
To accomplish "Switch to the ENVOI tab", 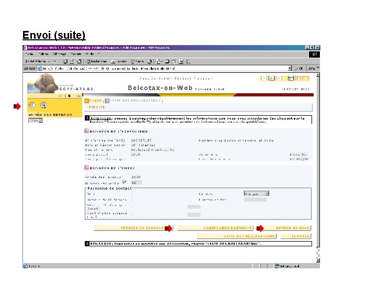I will [x=94, y=101].
